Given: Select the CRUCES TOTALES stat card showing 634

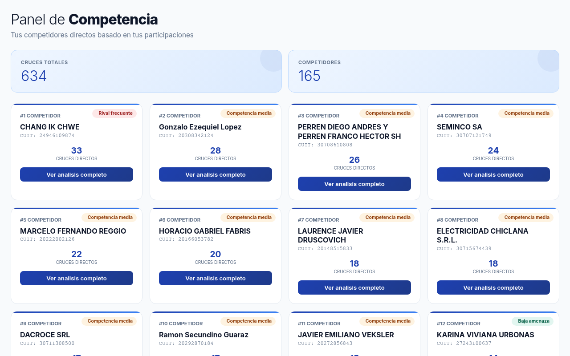Looking at the screenshot, I should (x=146, y=71).
